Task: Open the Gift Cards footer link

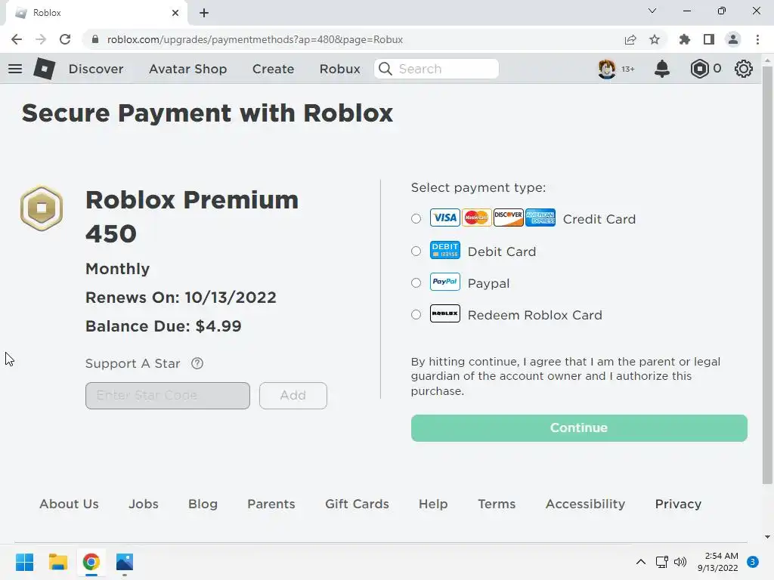Action: [357, 504]
